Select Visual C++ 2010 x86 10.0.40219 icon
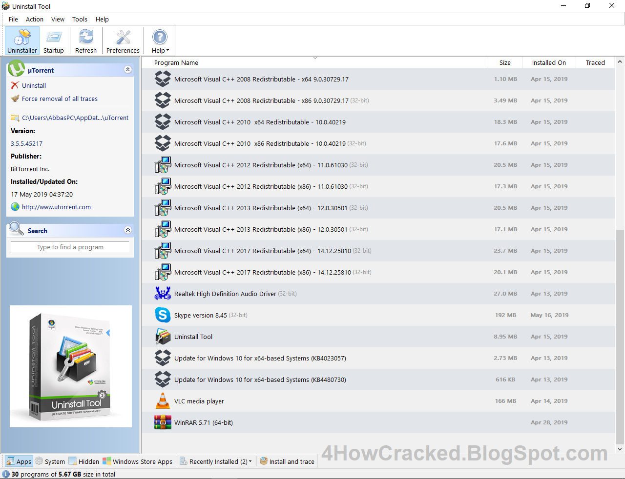The image size is (625, 479). click(x=163, y=143)
